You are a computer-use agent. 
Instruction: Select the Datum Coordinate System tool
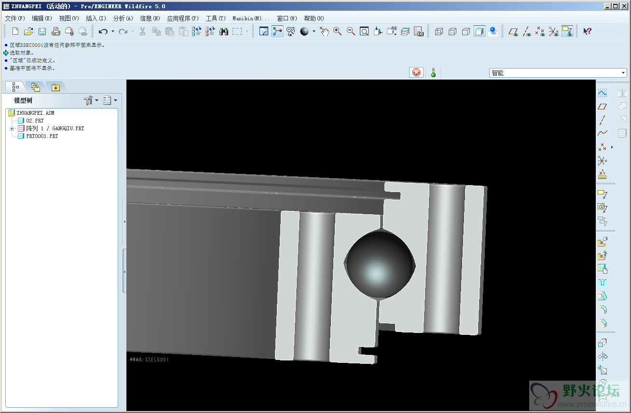pos(602,160)
